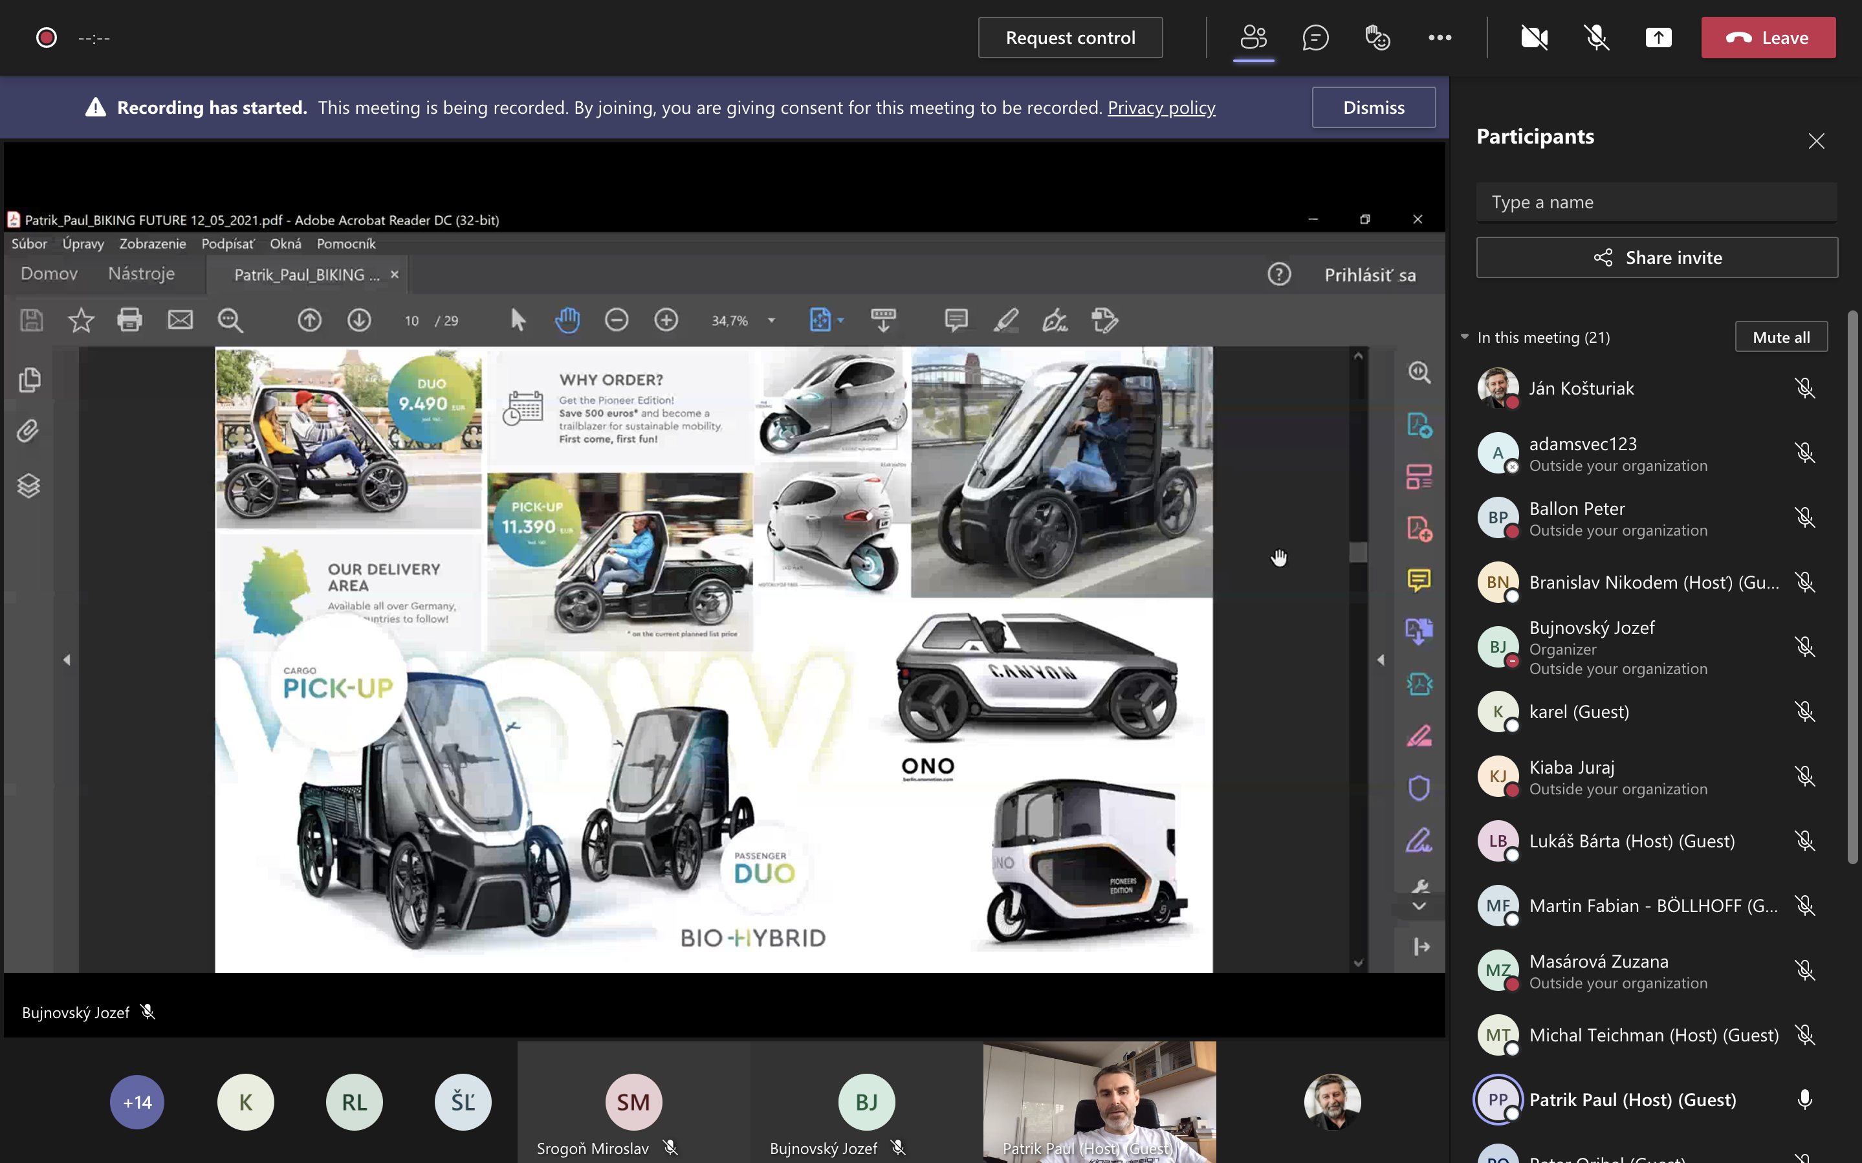Screen dimensions: 1862x1163
Task: Click the Type a name field
Action: [x=1656, y=202]
